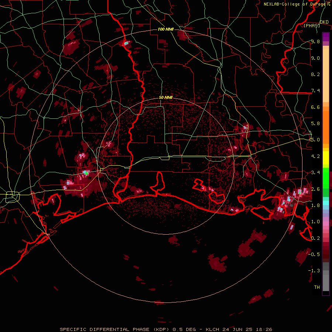Image resolution: width=332 pixels, height=332 pixels.
Task: Click the TH threshold label on the scale
Action: (317, 287)
